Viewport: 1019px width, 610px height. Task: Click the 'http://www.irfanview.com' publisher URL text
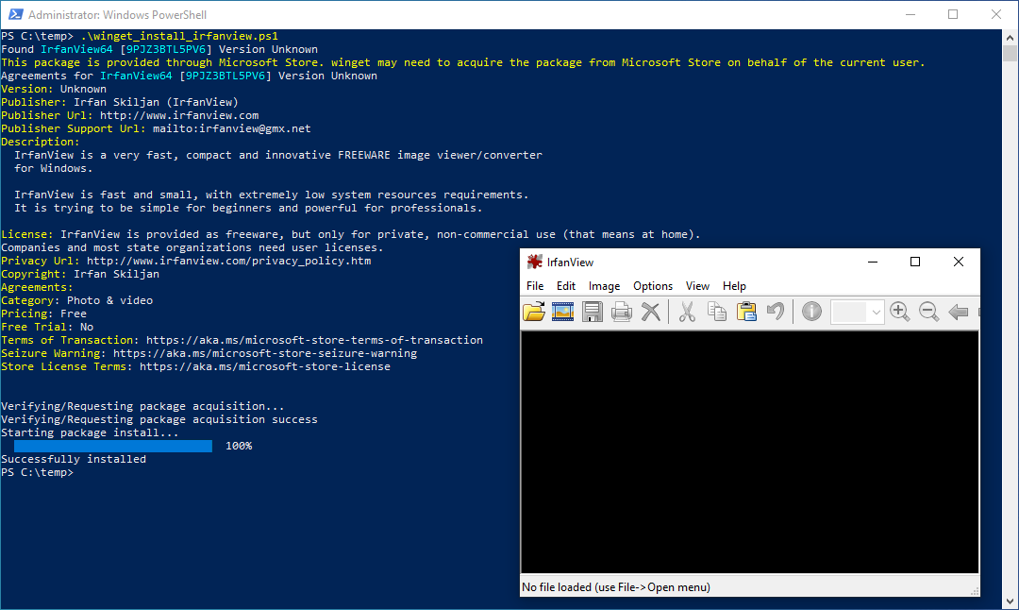tap(179, 115)
